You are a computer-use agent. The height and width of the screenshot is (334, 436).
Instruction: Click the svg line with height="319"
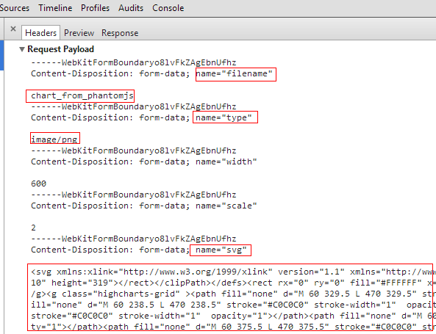233,283
